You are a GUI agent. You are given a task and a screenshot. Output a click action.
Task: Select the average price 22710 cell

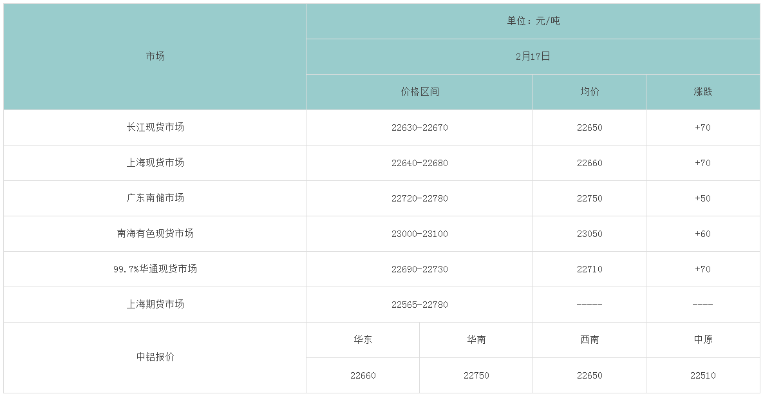(x=589, y=269)
